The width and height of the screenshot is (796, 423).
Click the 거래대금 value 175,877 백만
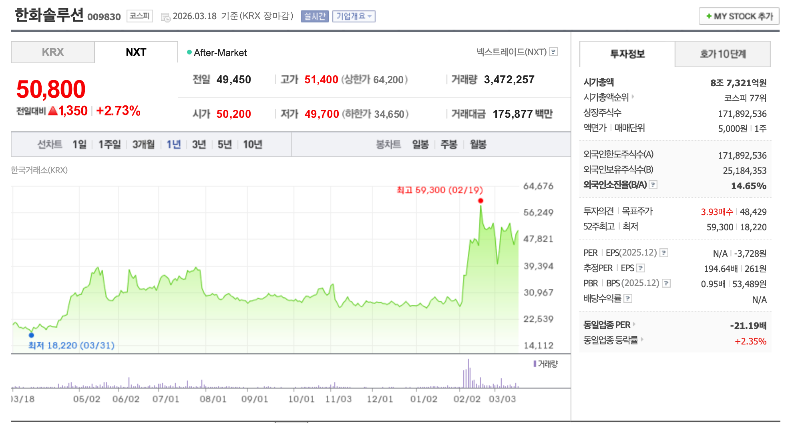(x=523, y=114)
